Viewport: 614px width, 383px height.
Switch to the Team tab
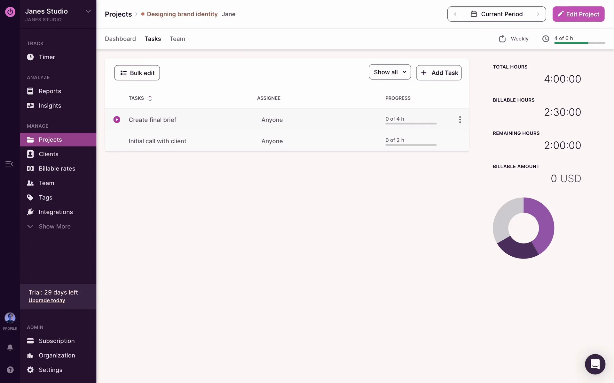tap(177, 39)
